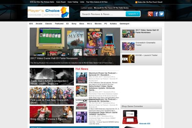192x128 pixels.
Task: Open Maximum Power Up Podcast Episode 57 headline
Action: [x=103, y=74]
